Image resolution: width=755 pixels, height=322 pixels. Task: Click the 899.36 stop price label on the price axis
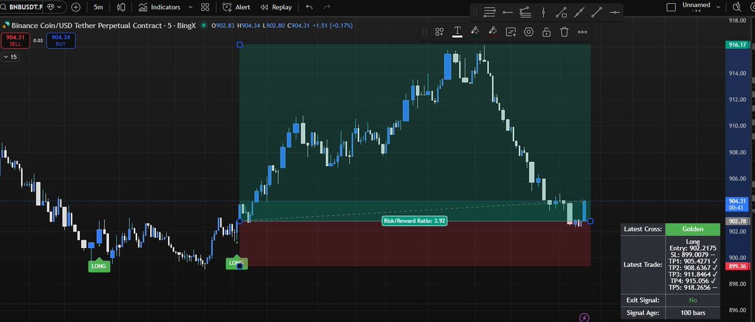tap(738, 266)
